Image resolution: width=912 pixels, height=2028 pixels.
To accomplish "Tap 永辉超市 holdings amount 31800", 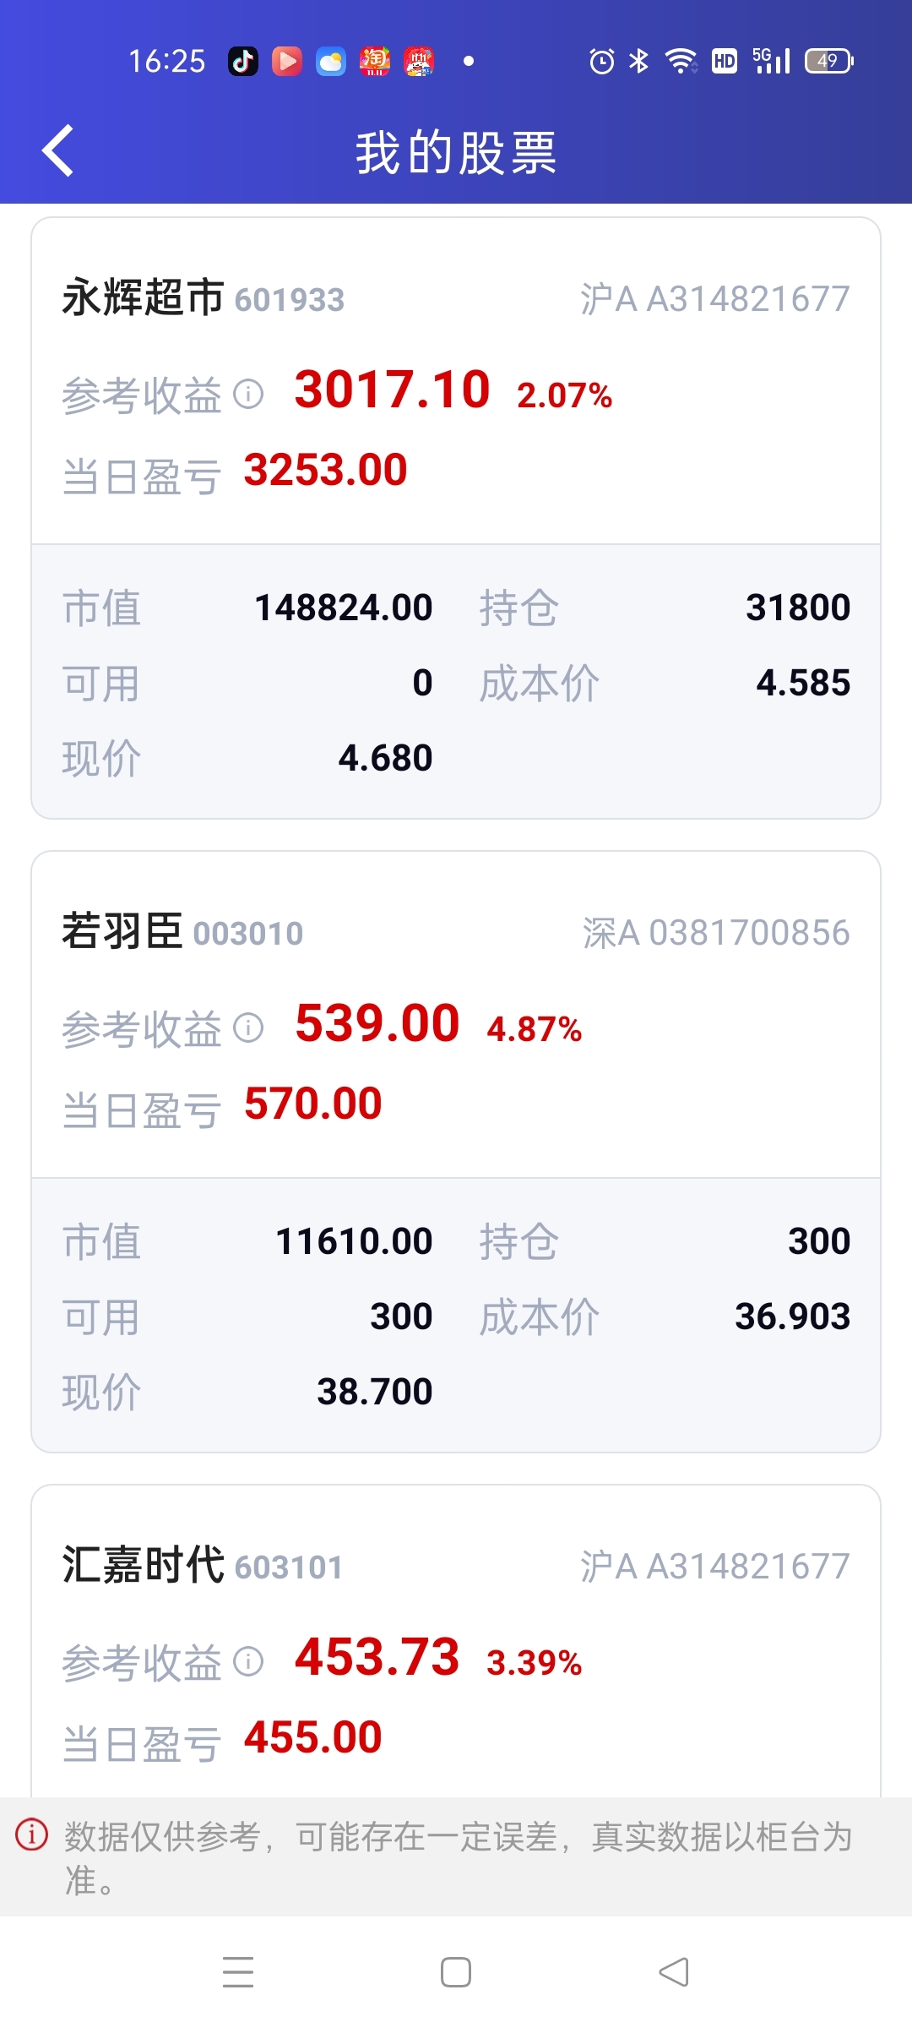I will coord(798,608).
